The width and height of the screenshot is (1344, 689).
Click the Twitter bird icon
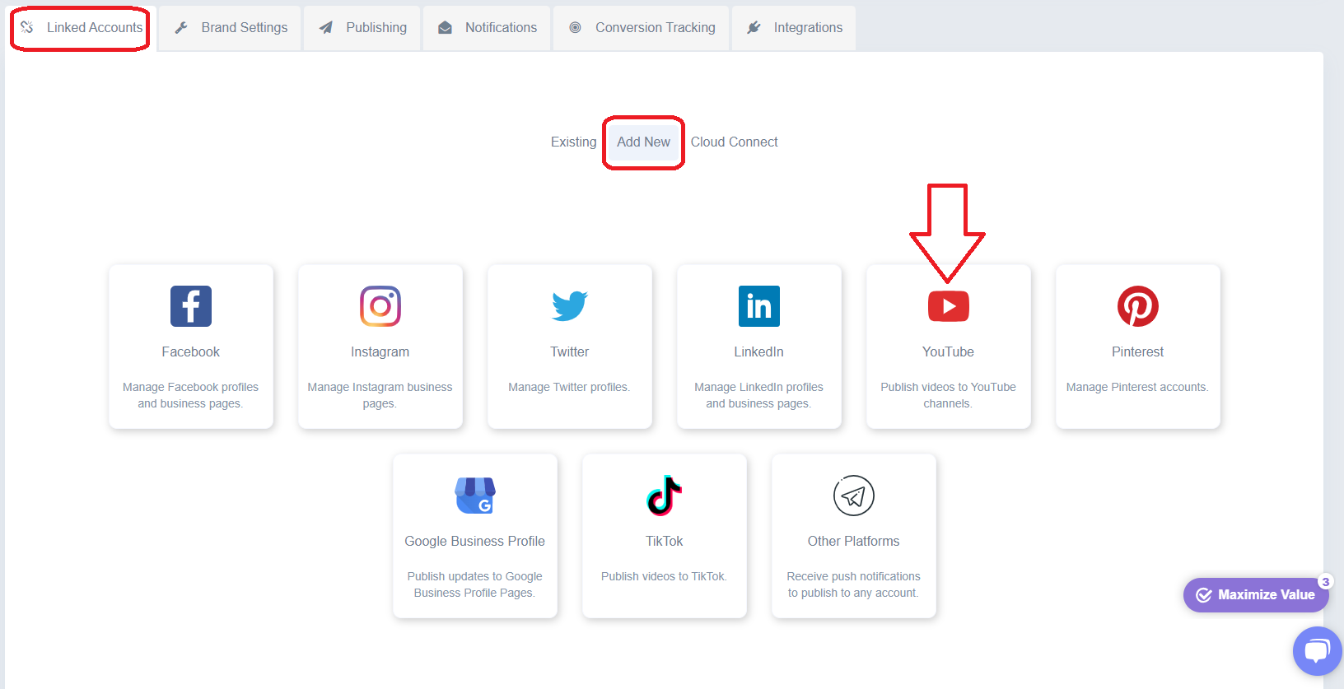click(x=570, y=306)
